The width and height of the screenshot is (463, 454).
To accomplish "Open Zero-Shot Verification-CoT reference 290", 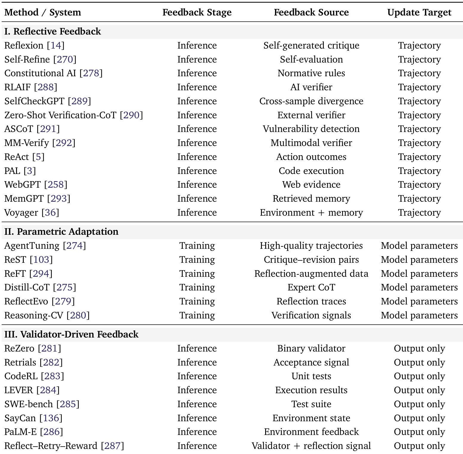I will pos(131,115).
